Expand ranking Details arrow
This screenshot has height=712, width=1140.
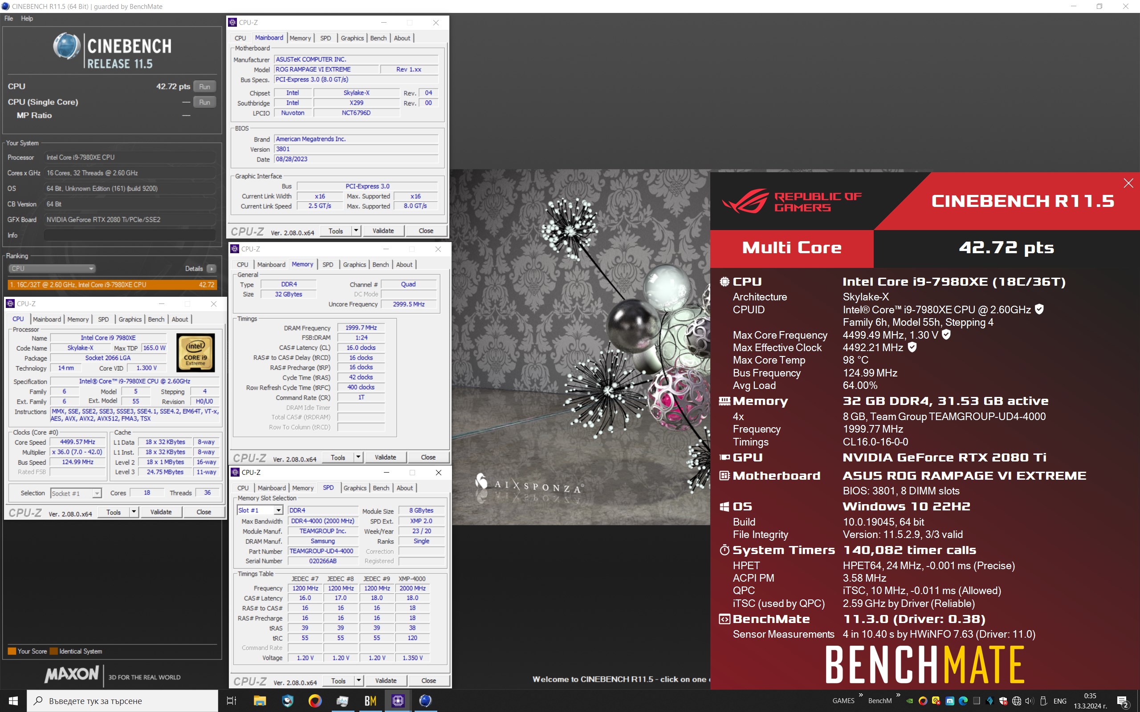pyautogui.click(x=212, y=268)
